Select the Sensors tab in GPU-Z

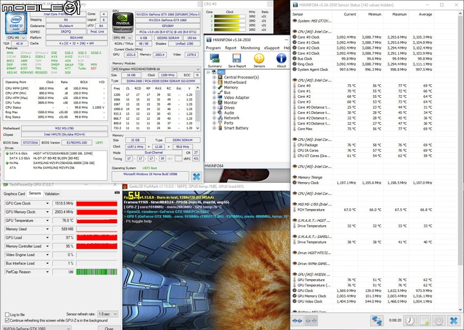click(35, 193)
